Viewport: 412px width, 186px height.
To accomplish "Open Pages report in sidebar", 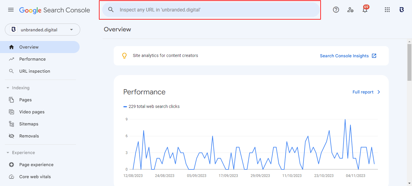I will coord(40,100).
